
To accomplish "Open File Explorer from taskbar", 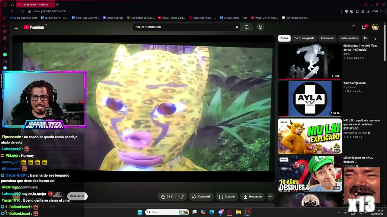I will tap(238, 212).
